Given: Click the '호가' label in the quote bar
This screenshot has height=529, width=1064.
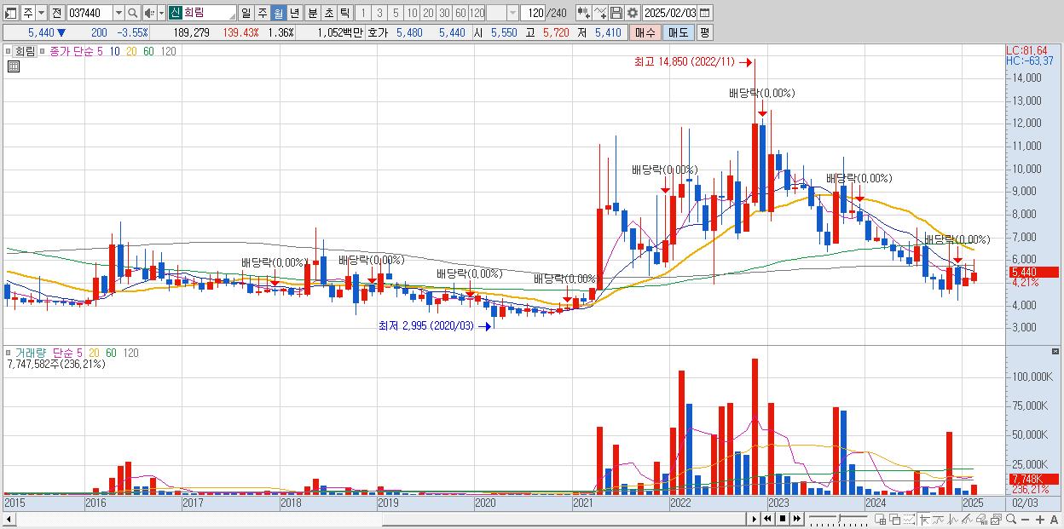Looking at the screenshot, I should [378, 32].
